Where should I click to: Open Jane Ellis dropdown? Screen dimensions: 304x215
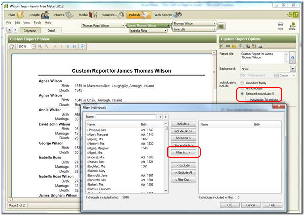coord(214,29)
